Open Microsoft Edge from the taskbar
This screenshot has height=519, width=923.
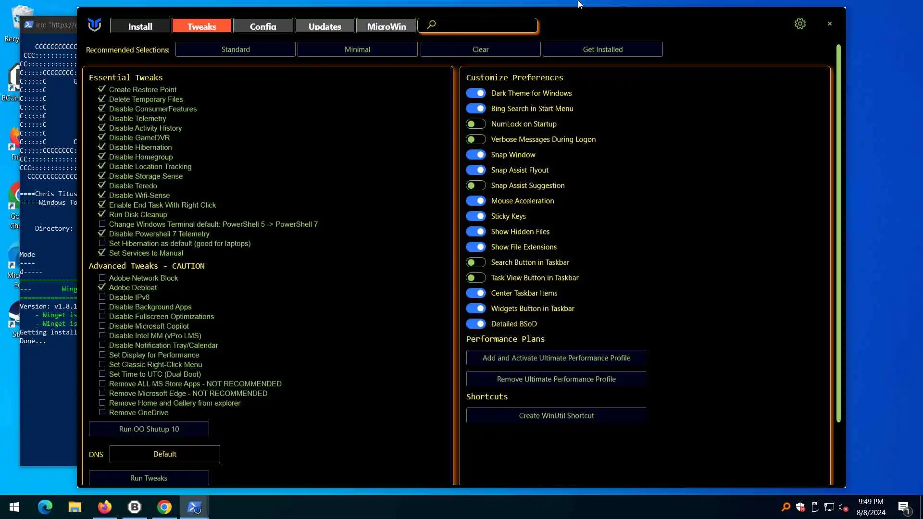tap(45, 507)
